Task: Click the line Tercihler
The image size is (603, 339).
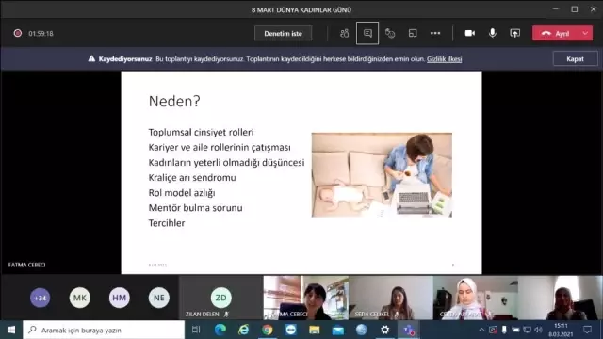Action: (167, 223)
